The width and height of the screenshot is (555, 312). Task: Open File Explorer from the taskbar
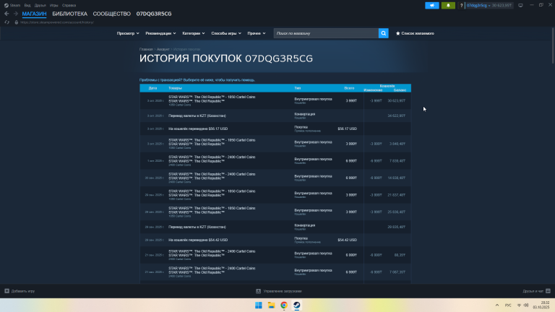coord(271,305)
